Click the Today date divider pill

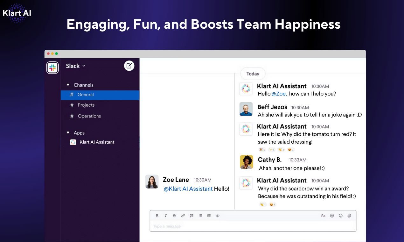(253, 74)
